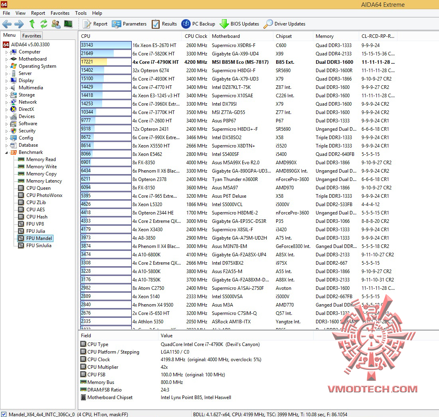Select the Software icon in tree

(13, 124)
